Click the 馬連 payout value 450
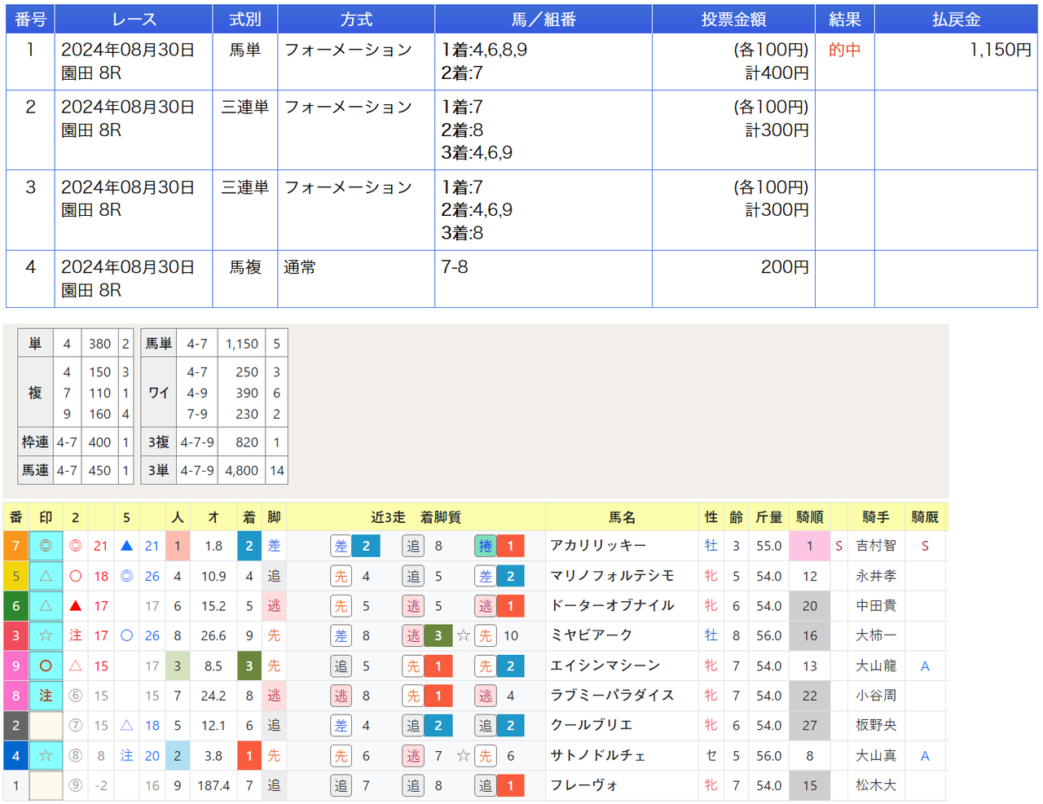Screen dimensions: 1043x804 100,470
